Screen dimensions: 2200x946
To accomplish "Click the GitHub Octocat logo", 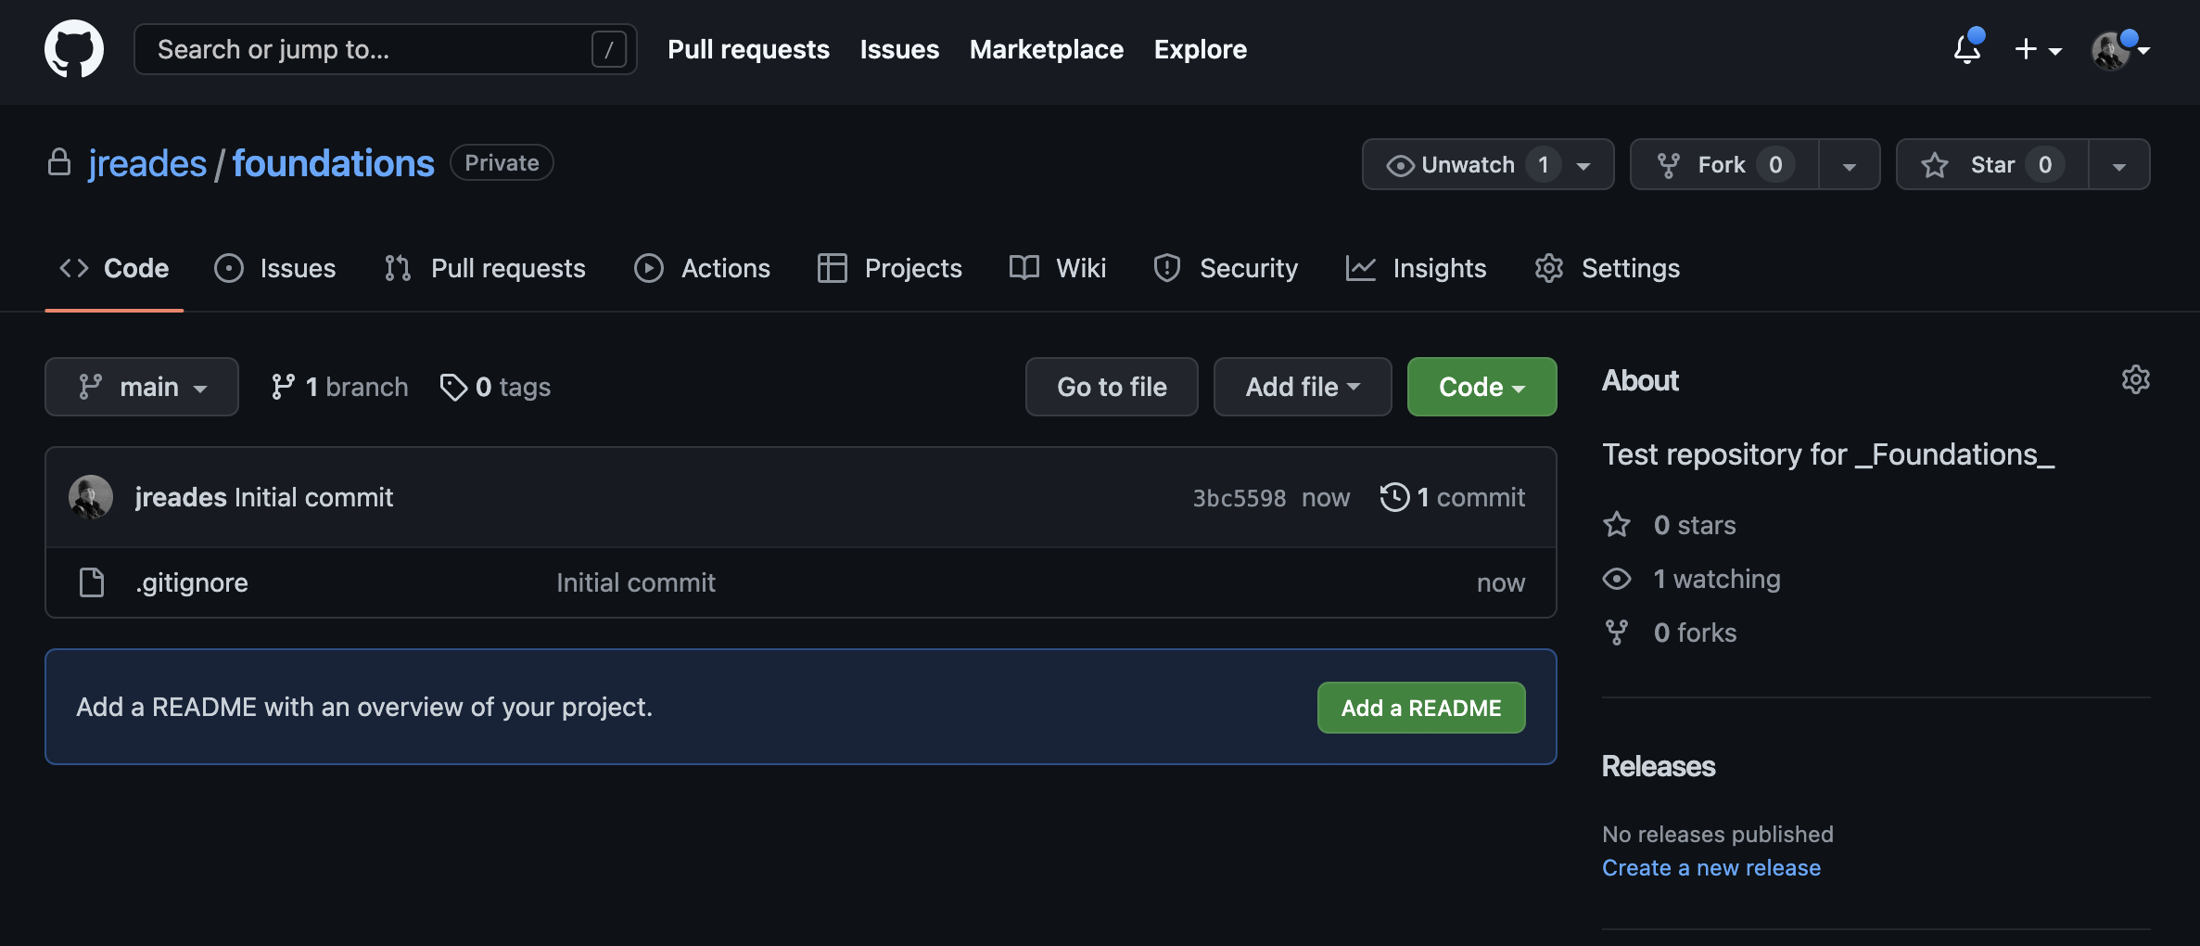I will [x=74, y=49].
